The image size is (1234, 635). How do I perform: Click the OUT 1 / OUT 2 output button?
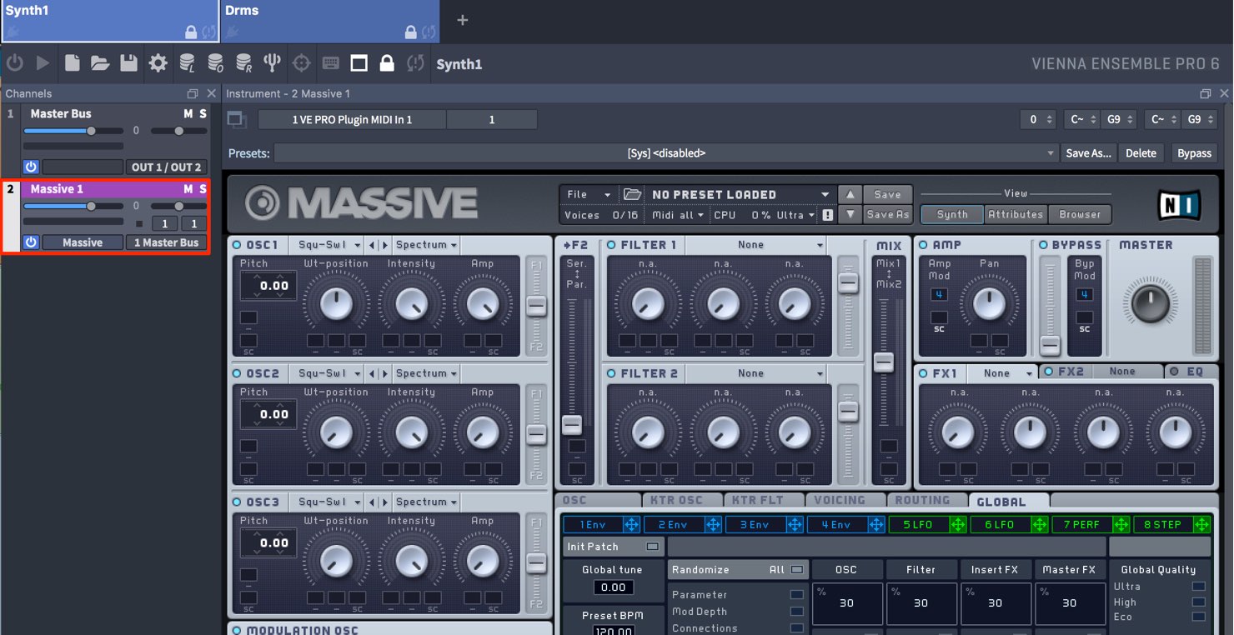tap(166, 167)
